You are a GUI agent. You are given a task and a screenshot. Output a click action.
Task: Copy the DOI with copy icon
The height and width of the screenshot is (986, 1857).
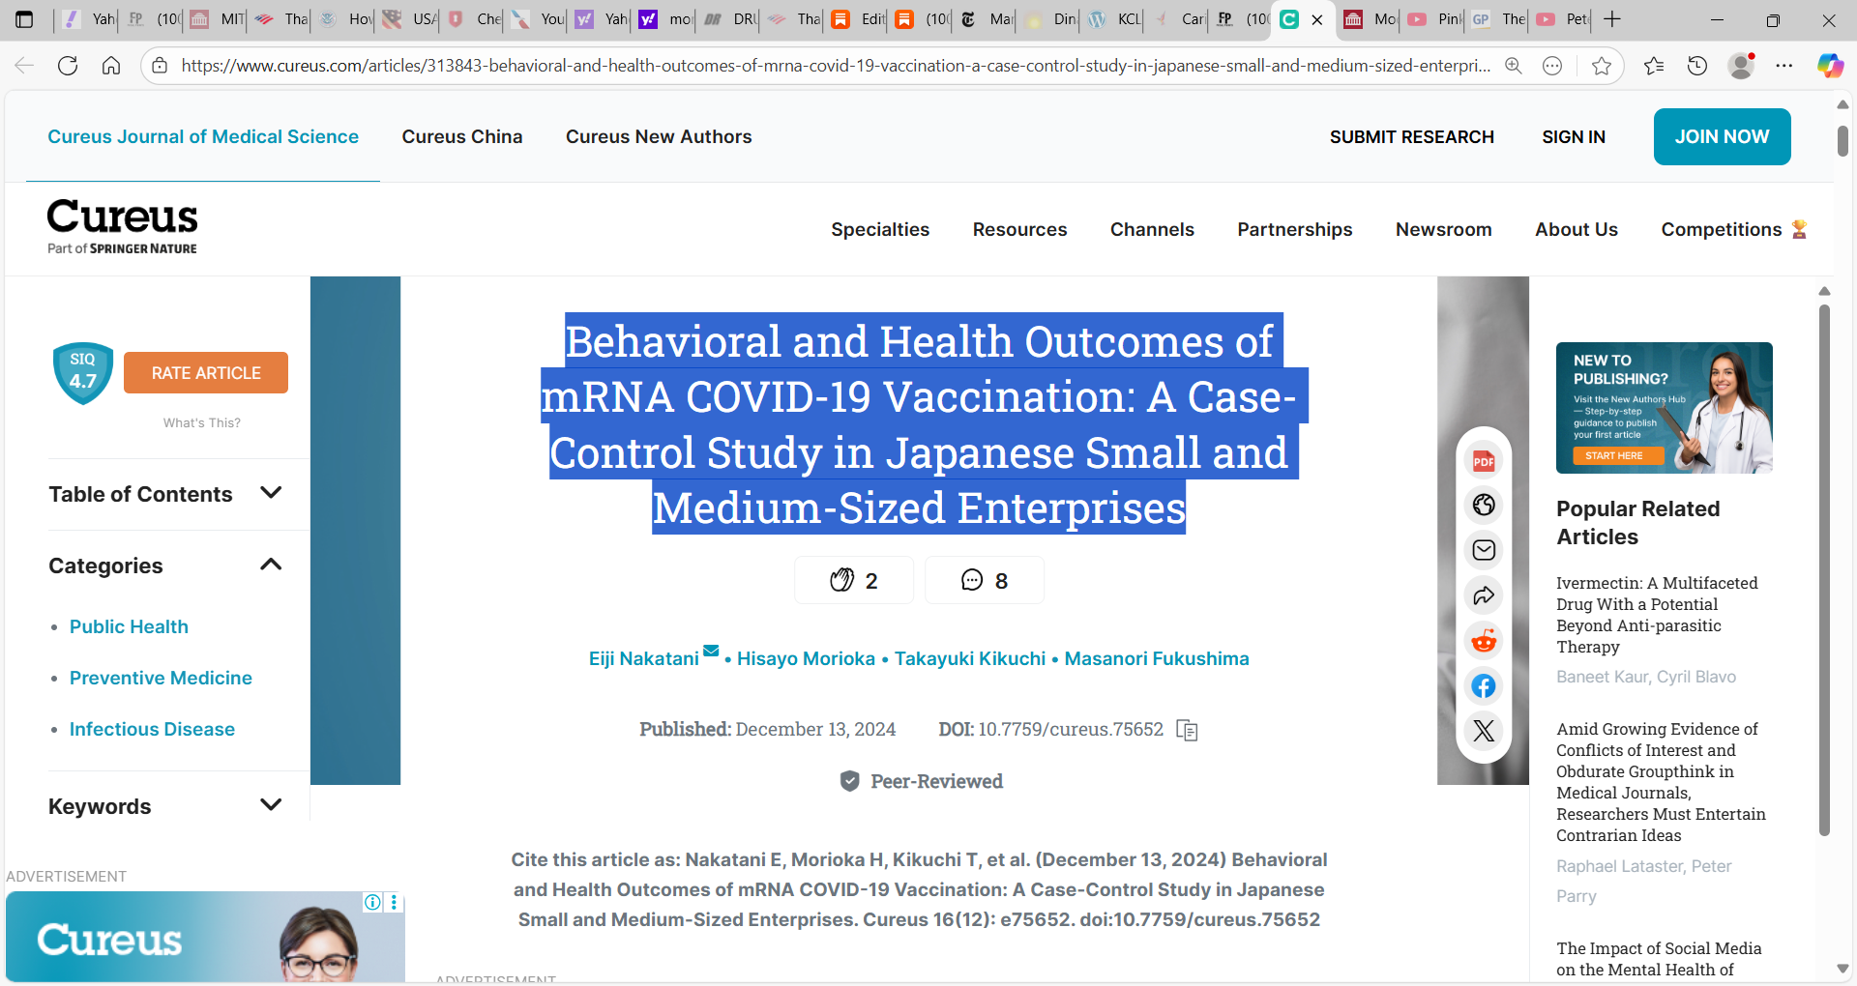(x=1187, y=730)
